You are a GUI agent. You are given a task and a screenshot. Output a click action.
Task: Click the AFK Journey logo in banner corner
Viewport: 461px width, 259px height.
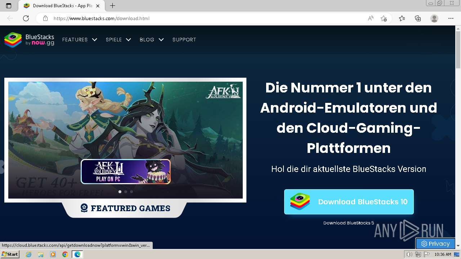(223, 91)
